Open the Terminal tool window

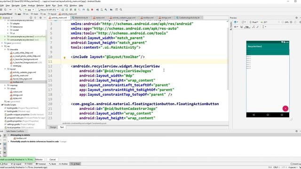pyautogui.click(x=41, y=164)
